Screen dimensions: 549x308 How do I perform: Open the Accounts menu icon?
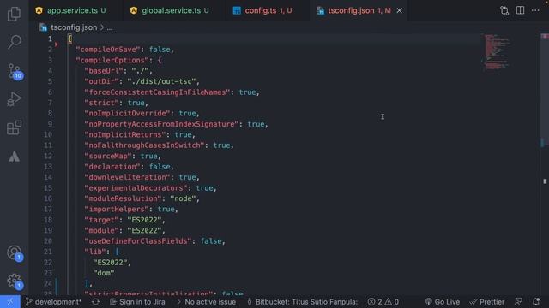click(x=15, y=253)
